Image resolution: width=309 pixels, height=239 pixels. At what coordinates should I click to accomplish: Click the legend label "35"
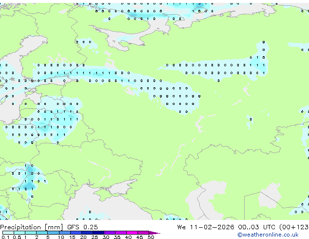117,237
